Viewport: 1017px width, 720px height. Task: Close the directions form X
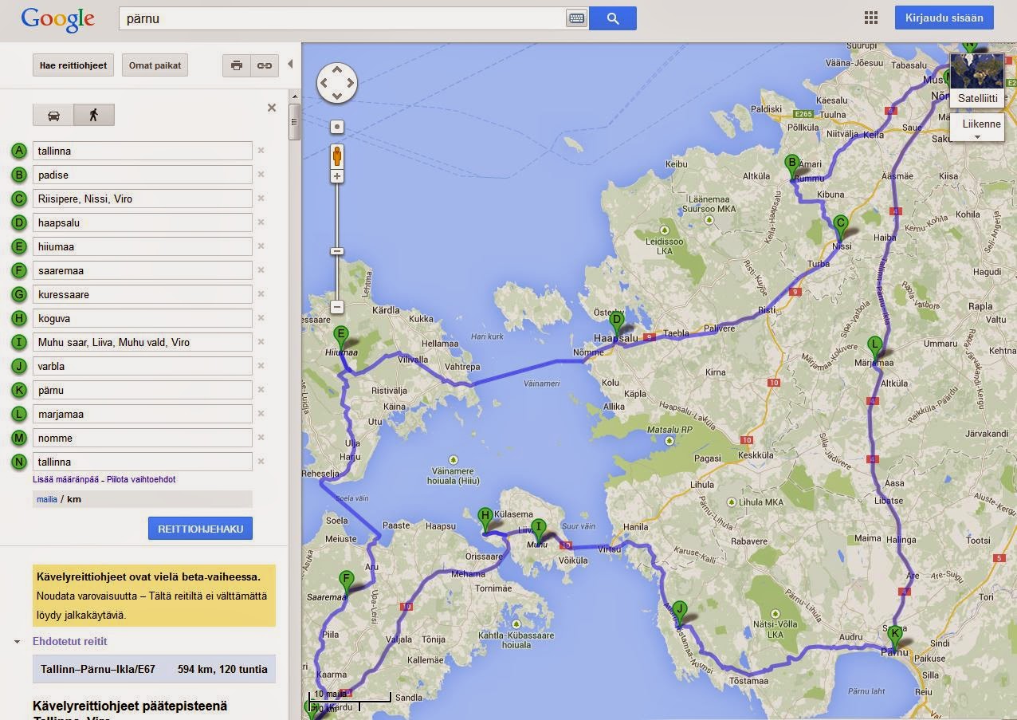(272, 108)
